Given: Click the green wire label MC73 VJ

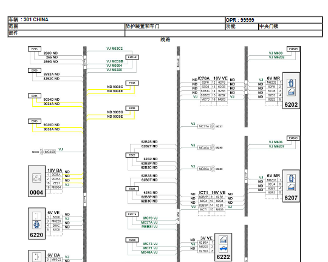Looking at the screenshot, I should point(151,244).
